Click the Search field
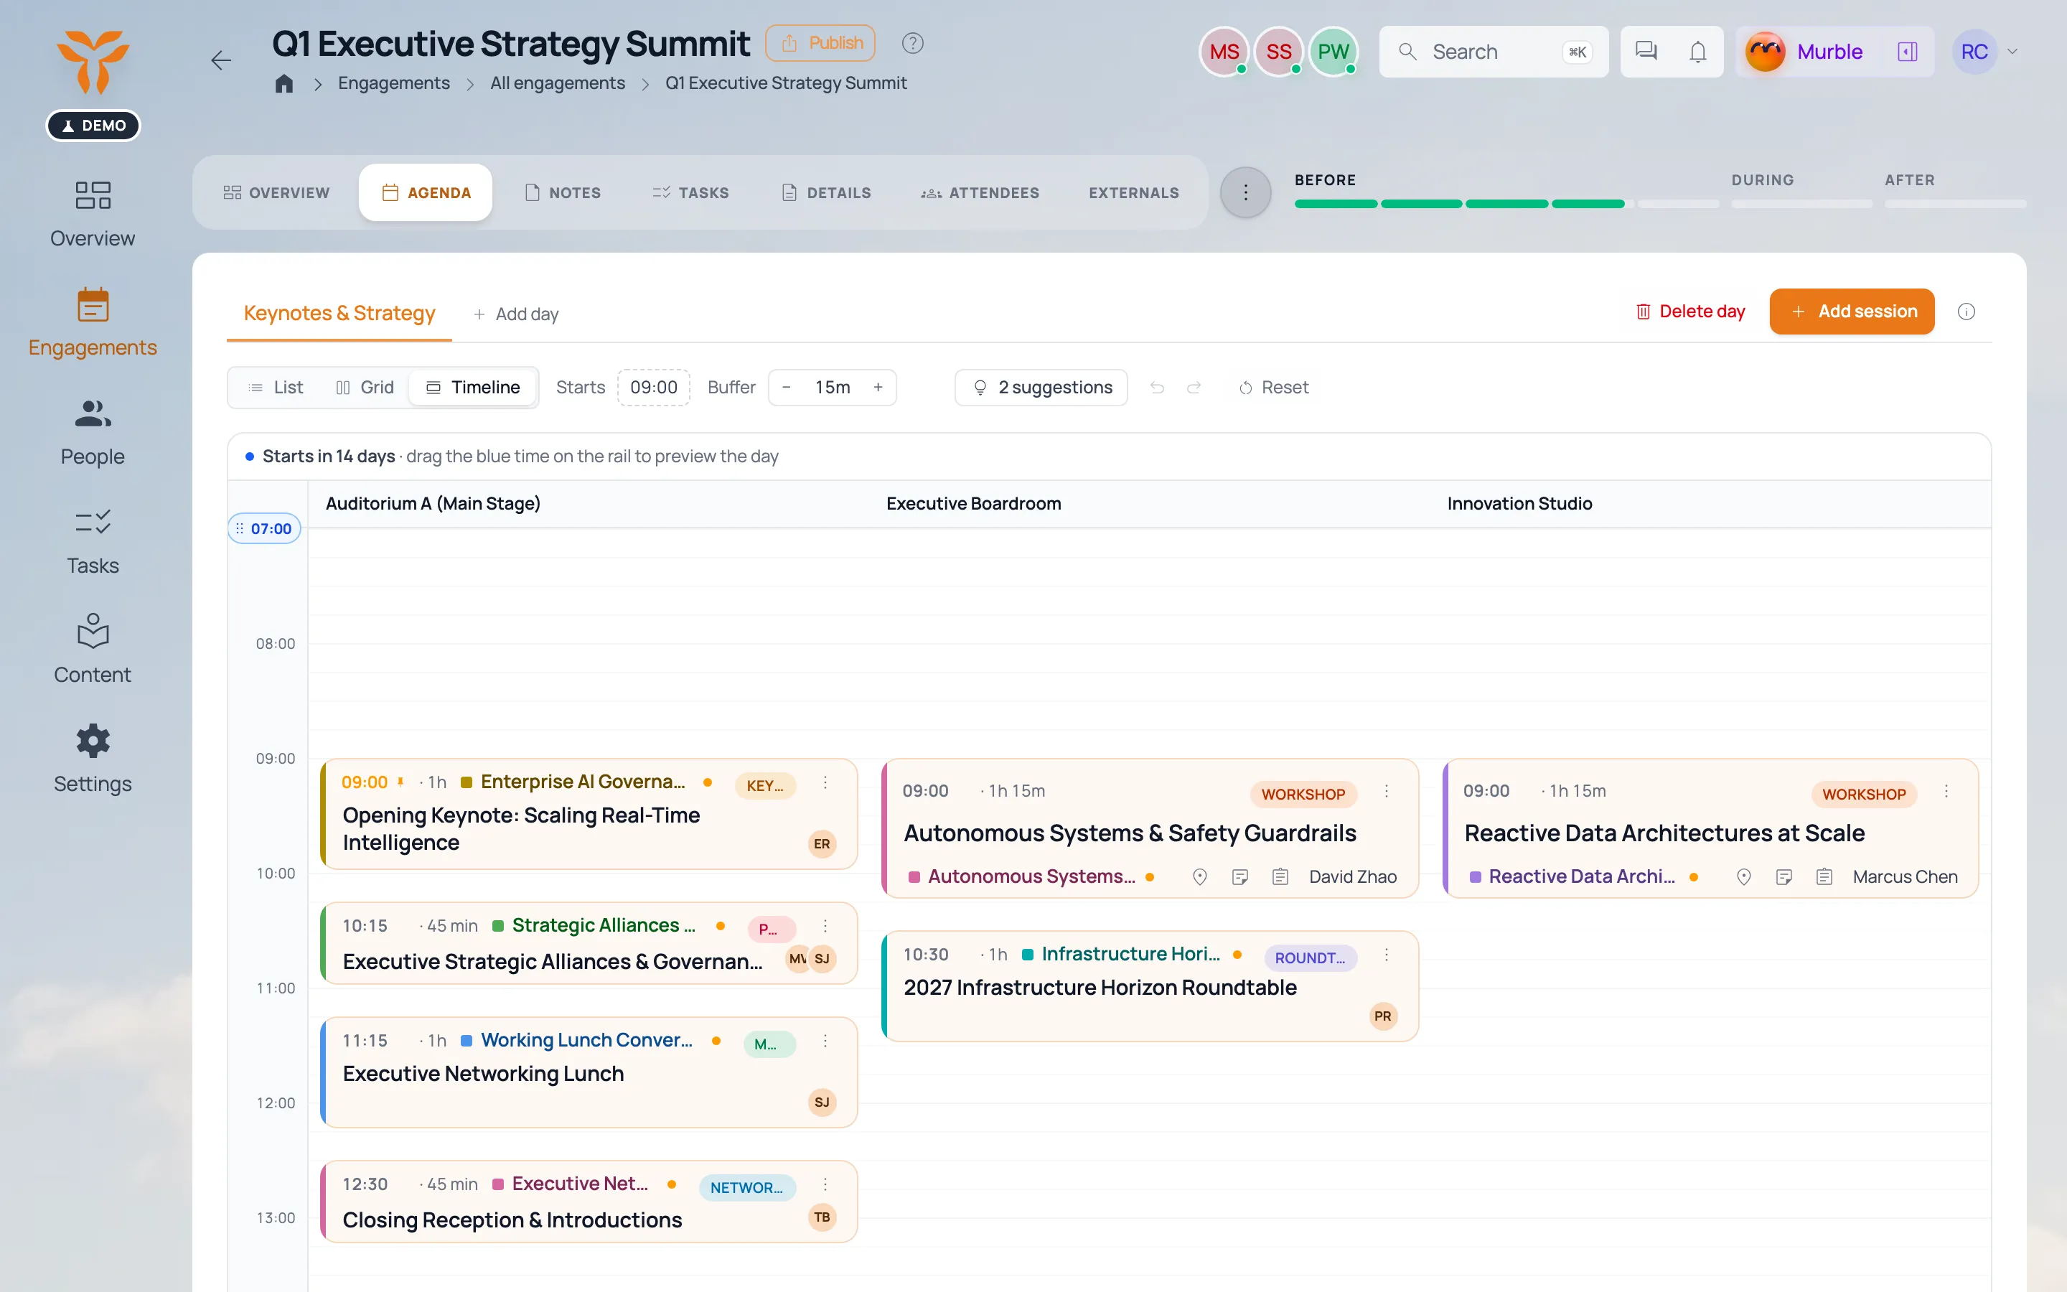This screenshot has height=1292, width=2067. 1493,51
